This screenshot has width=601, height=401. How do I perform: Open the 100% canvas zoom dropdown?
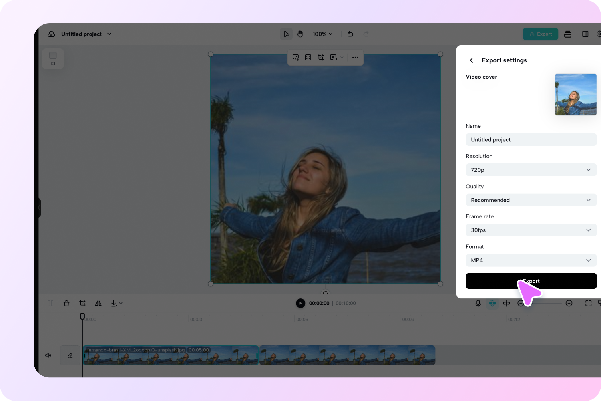(x=322, y=34)
